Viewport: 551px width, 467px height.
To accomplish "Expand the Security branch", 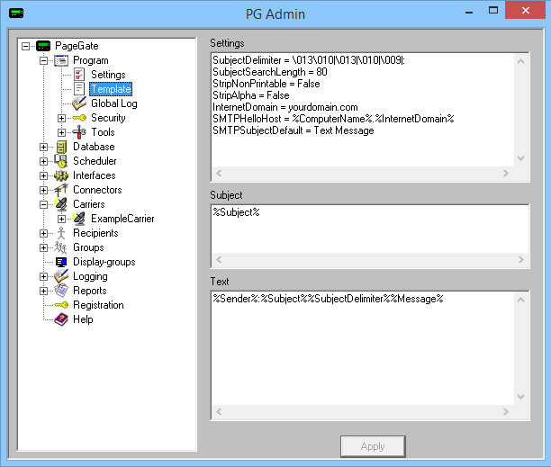I will click(x=61, y=118).
